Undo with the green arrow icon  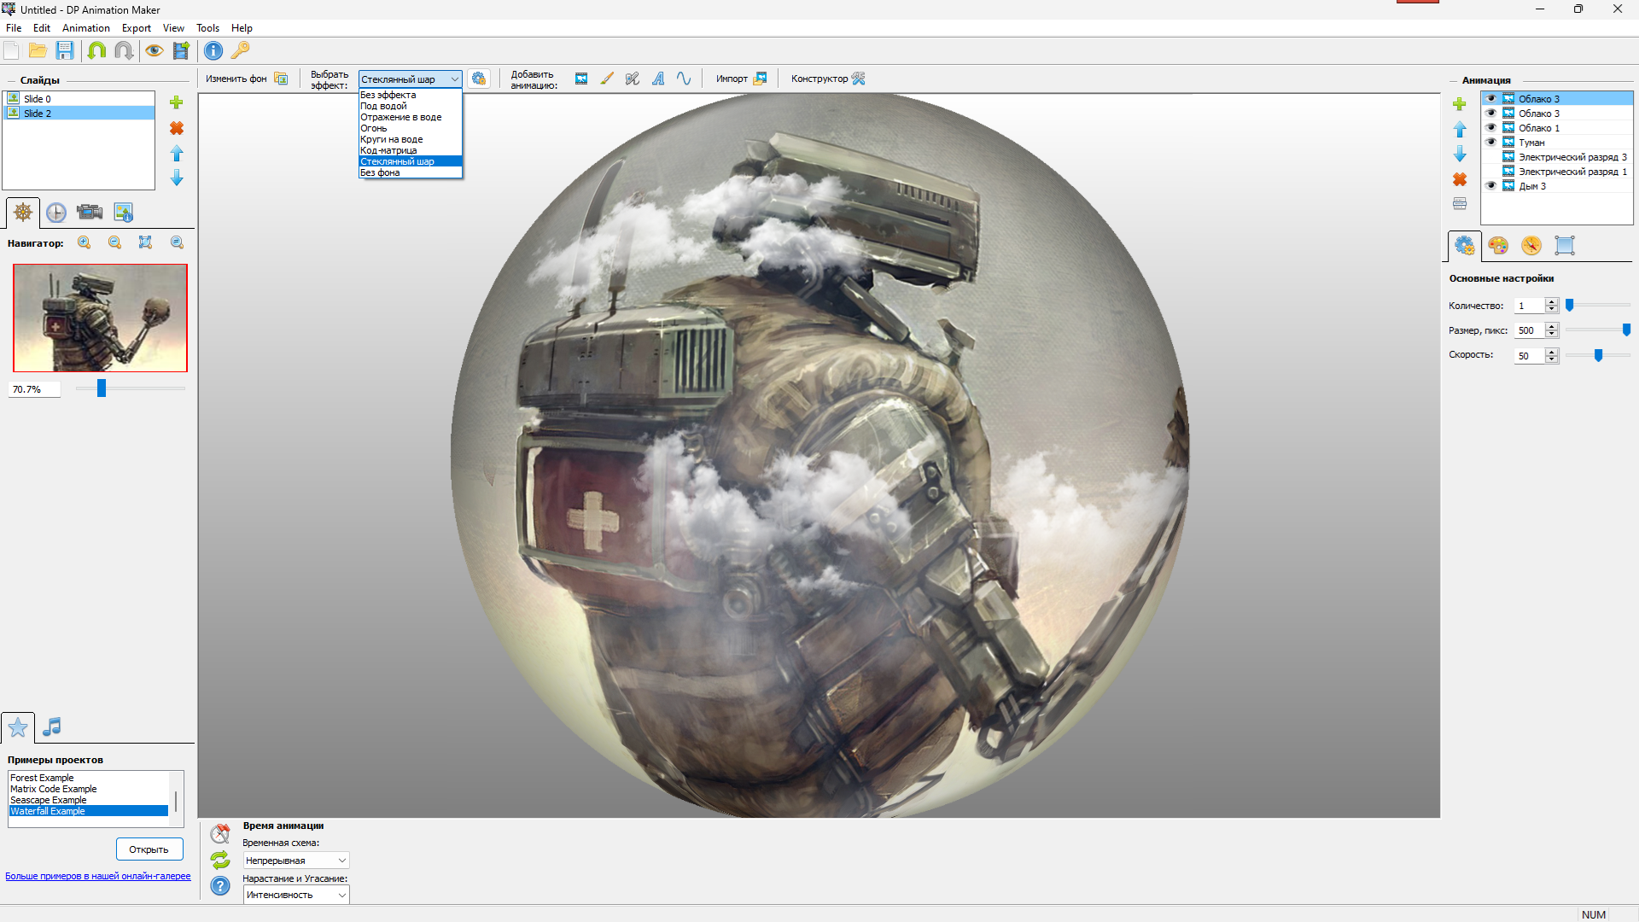coord(96,51)
